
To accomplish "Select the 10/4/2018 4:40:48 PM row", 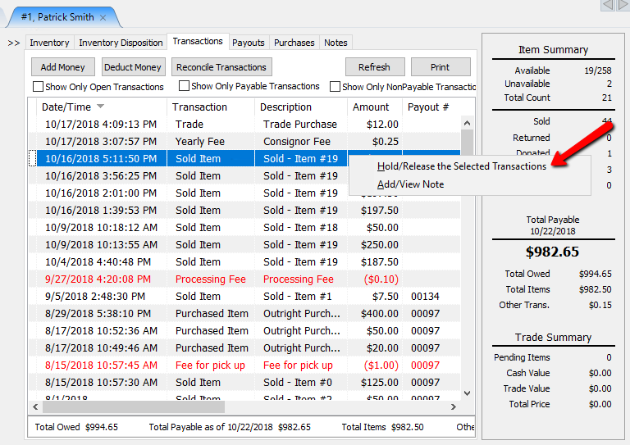I will point(244,262).
